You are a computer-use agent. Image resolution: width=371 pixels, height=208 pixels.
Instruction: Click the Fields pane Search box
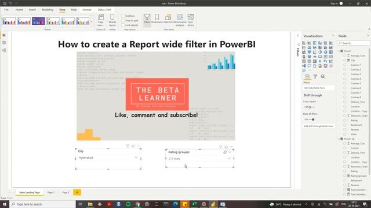[354, 43]
